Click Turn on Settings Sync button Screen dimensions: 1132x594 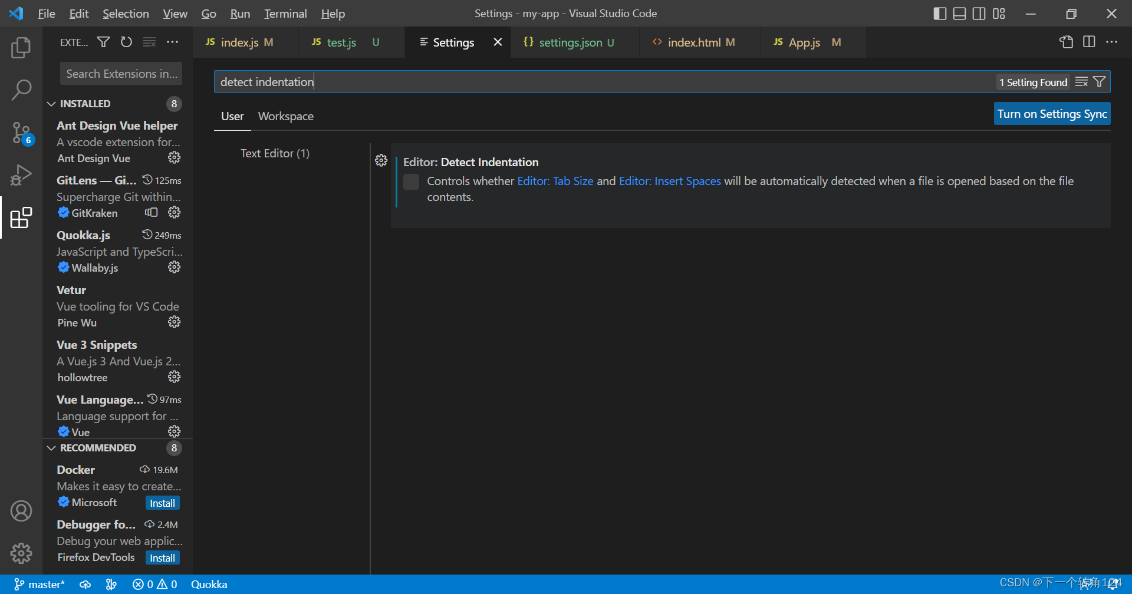coord(1052,114)
